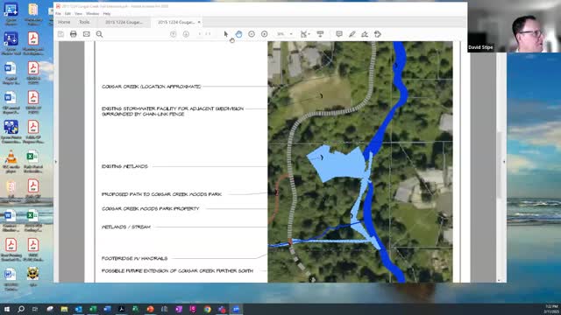Open Adobe Acrobat from the taskbar
The image size is (561, 315).
(121, 309)
